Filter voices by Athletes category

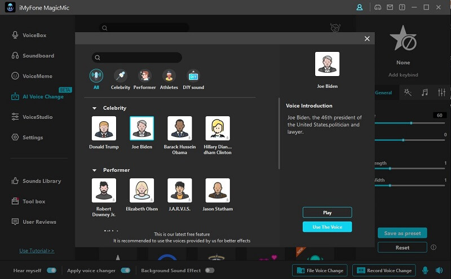169,79
